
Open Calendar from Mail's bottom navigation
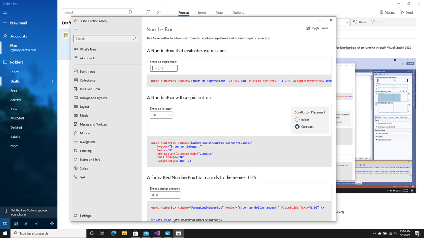tap(16, 223)
